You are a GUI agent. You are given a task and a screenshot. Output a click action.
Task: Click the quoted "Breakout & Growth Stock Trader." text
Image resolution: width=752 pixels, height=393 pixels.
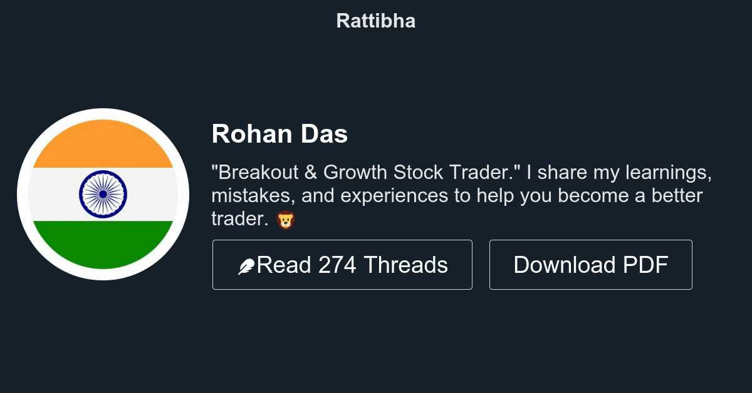point(367,171)
